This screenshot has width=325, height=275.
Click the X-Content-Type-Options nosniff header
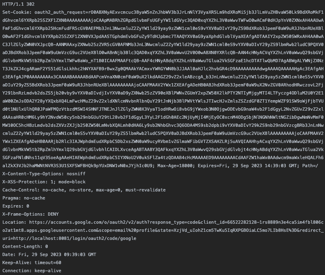coord(44,174)
